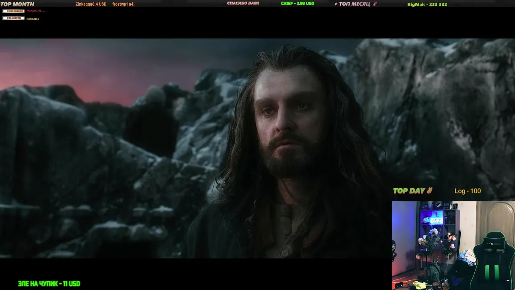This screenshot has height=290, width=515.
Task: Click the main movie video frame
Action: pos(257,148)
